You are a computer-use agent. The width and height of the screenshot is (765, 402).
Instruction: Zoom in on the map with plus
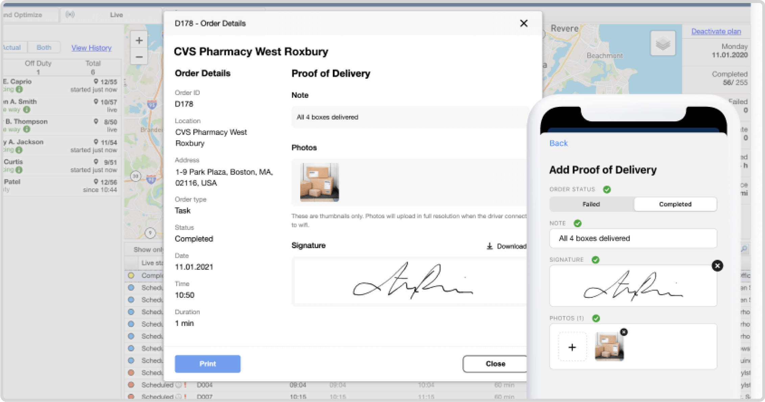139,41
